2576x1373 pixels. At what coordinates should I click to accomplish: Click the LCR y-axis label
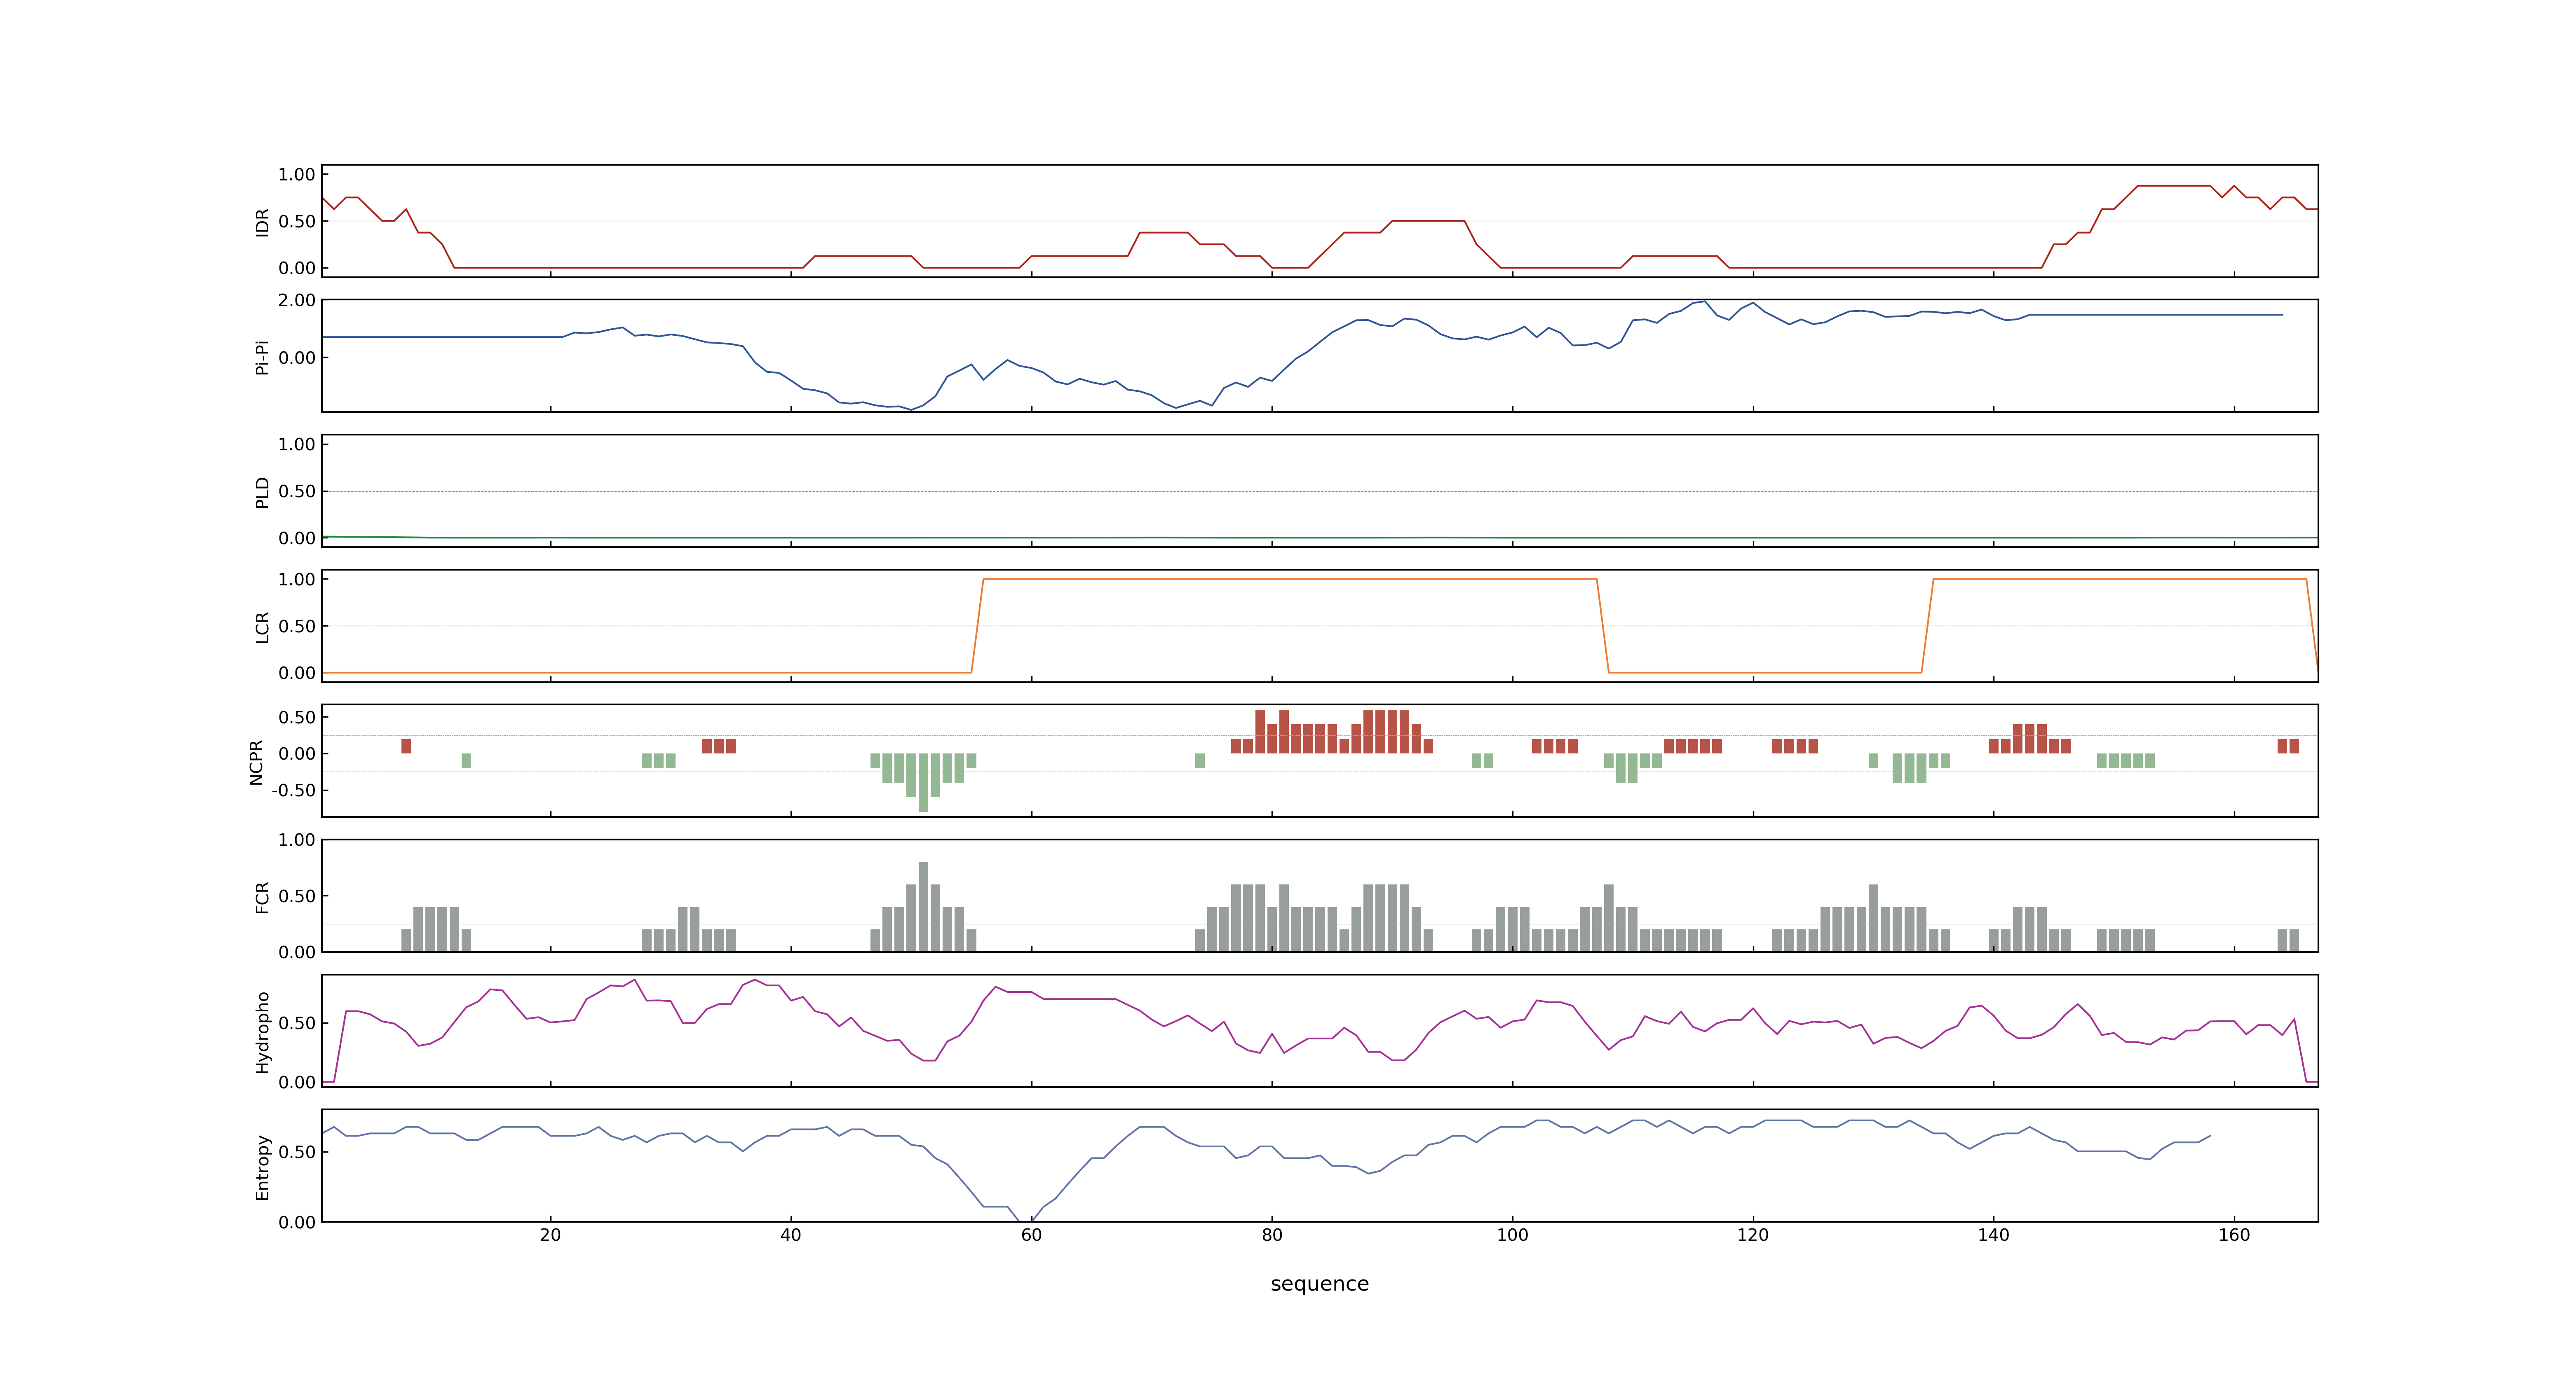pos(262,627)
